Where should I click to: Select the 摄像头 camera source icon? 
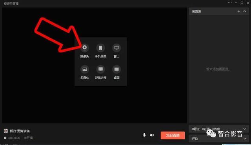(85, 48)
